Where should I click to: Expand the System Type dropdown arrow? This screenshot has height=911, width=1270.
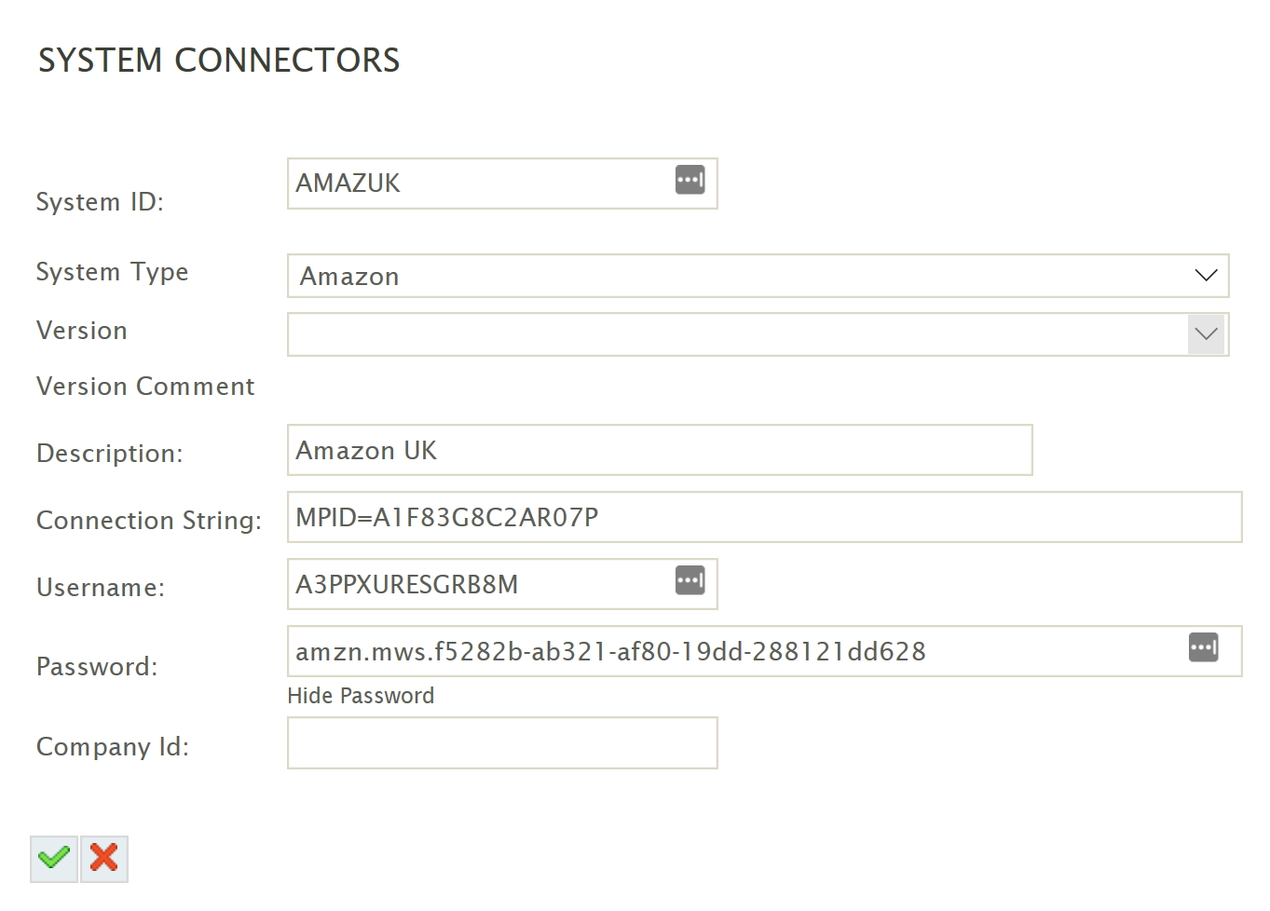[x=1206, y=276]
